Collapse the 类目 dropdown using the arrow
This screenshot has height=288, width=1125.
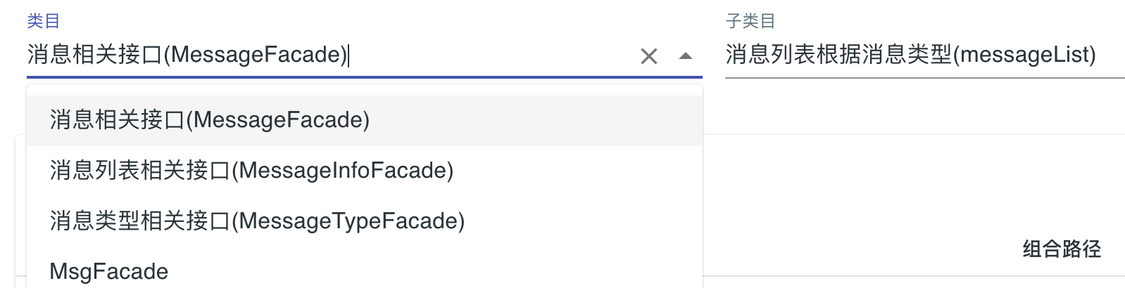pyautogui.click(x=685, y=56)
